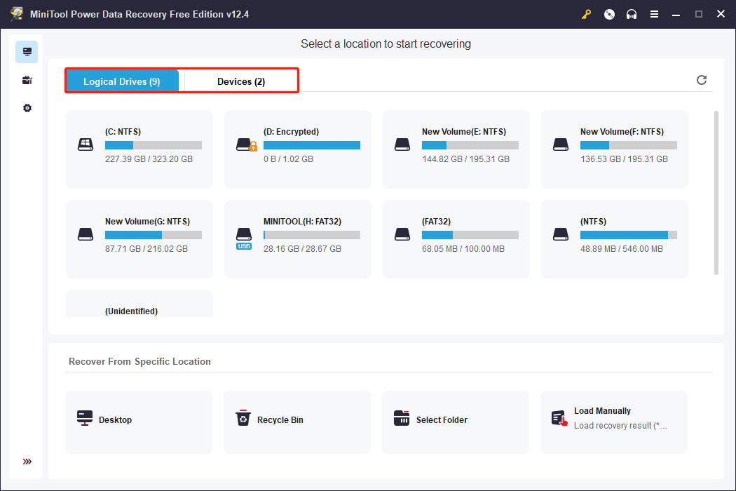Minimize the MiniTool window
Viewport: 736px width, 491px height.
coord(676,14)
